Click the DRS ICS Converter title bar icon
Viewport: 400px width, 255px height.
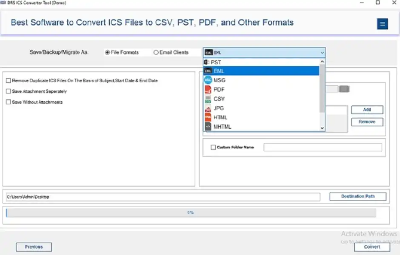pyautogui.click(x=3, y=3)
